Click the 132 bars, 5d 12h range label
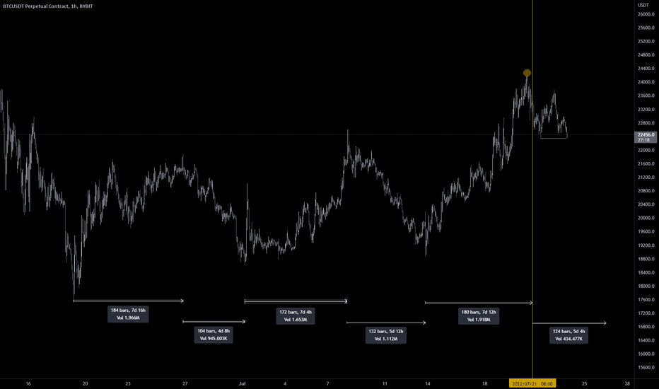 386,335
